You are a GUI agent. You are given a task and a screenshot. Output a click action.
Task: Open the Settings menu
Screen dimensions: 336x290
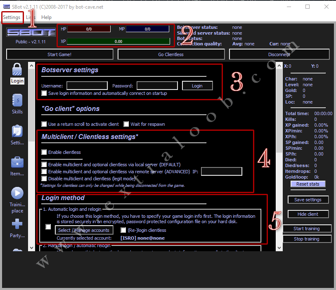click(12, 17)
